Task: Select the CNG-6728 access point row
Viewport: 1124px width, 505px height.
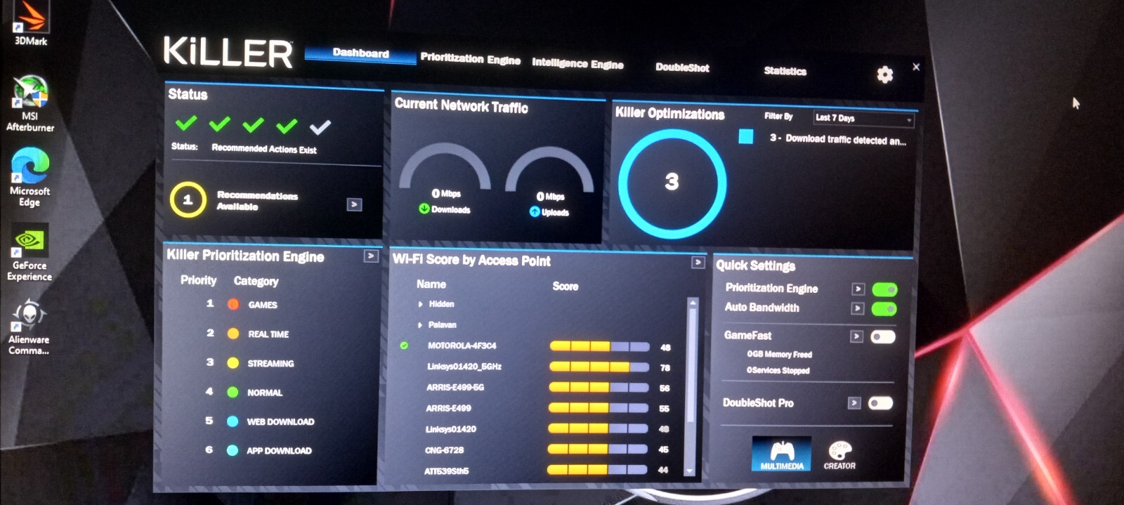Action: point(444,450)
